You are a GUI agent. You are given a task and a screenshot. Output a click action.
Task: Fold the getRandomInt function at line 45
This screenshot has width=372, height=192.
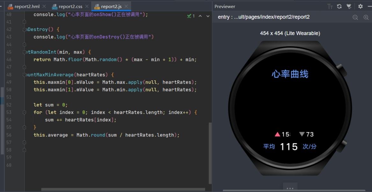click(x=25, y=52)
